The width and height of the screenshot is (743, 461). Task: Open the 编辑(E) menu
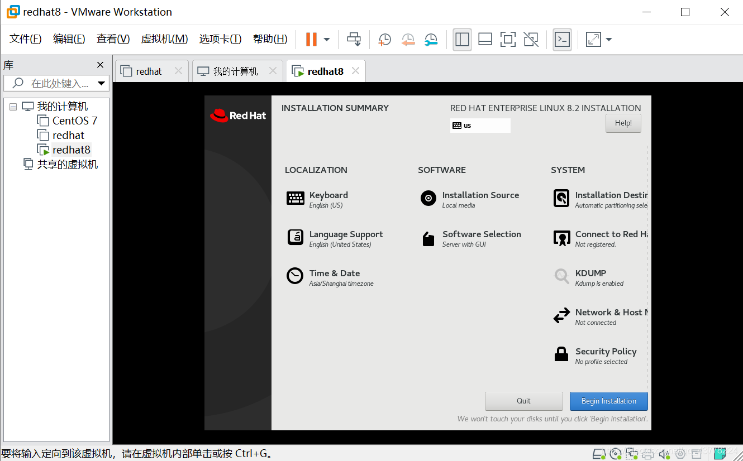[x=69, y=39]
